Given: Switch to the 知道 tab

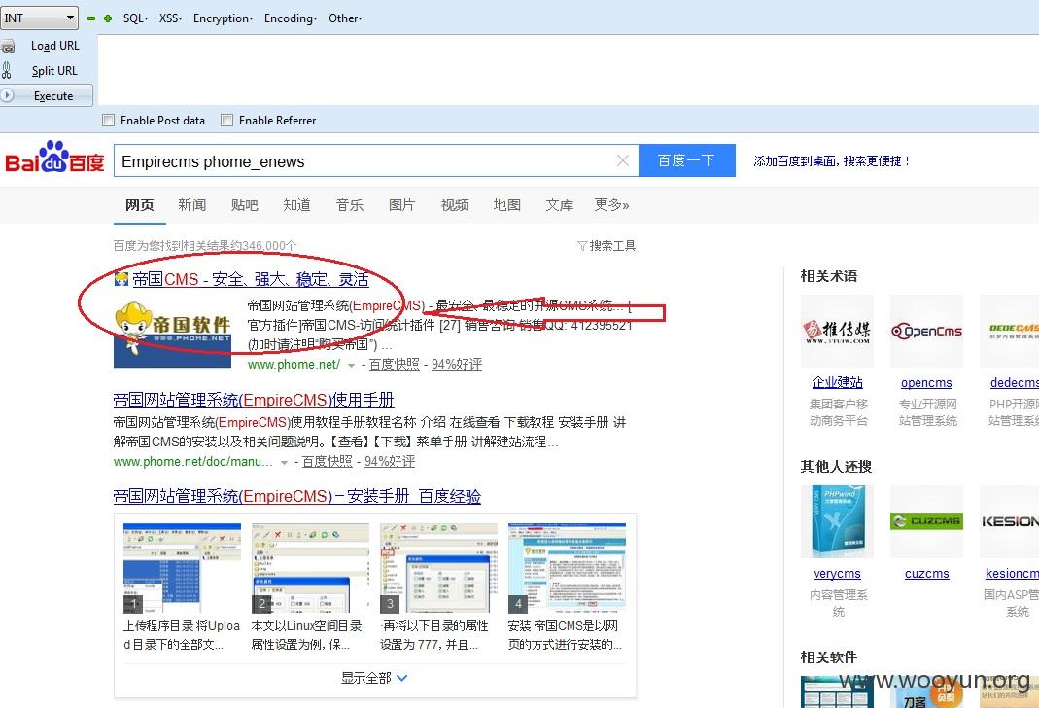Looking at the screenshot, I should tap(296, 205).
